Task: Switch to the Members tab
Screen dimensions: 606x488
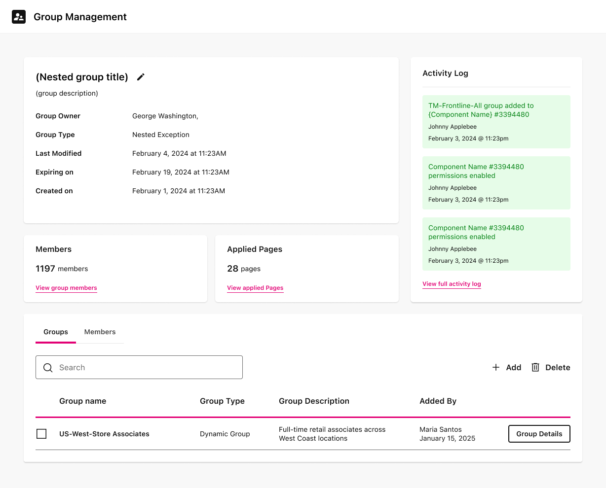Action: [100, 332]
